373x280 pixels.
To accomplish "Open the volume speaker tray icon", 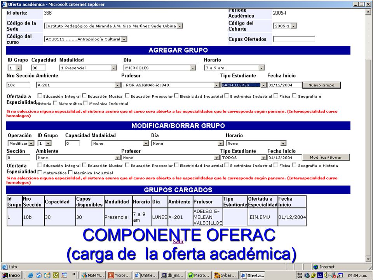I will click(326, 275).
